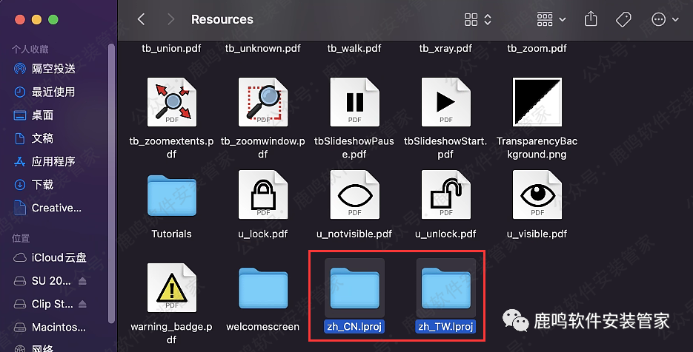Select the u_unlock.pdf open padlock icon
The height and width of the screenshot is (352, 693).
point(445,195)
